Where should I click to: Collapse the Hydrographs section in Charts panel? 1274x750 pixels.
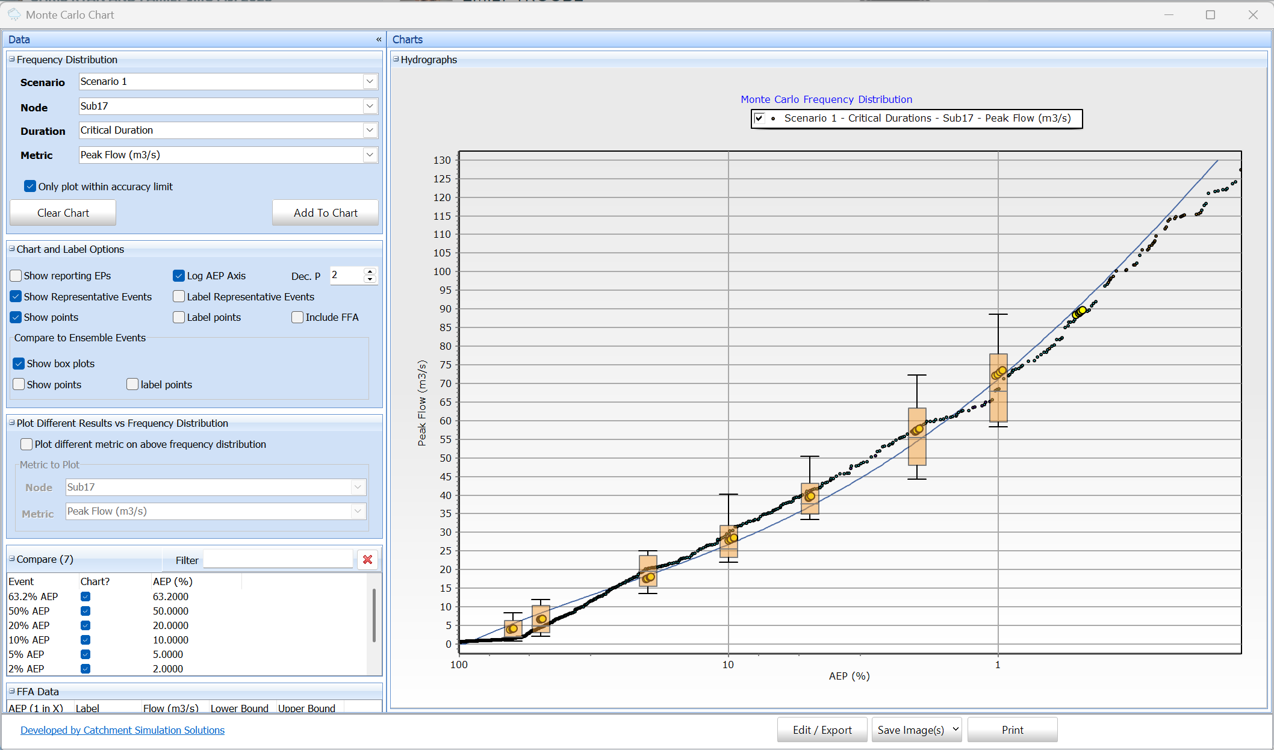click(x=396, y=60)
